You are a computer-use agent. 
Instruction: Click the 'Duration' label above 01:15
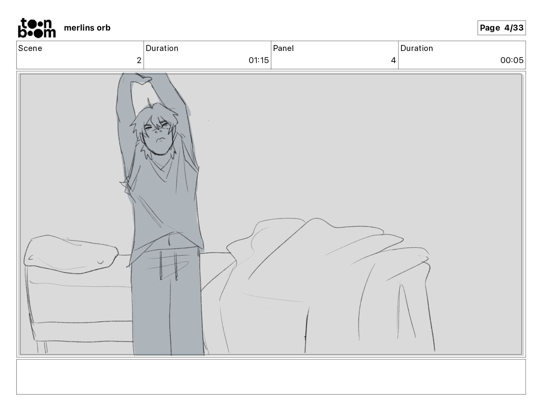[x=162, y=48]
